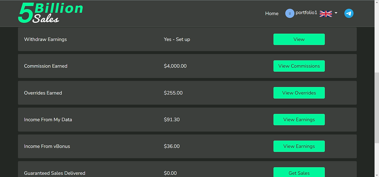The image size is (379, 177).
Task: View Earnings for Income From My Data
Action: (x=299, y=120)
